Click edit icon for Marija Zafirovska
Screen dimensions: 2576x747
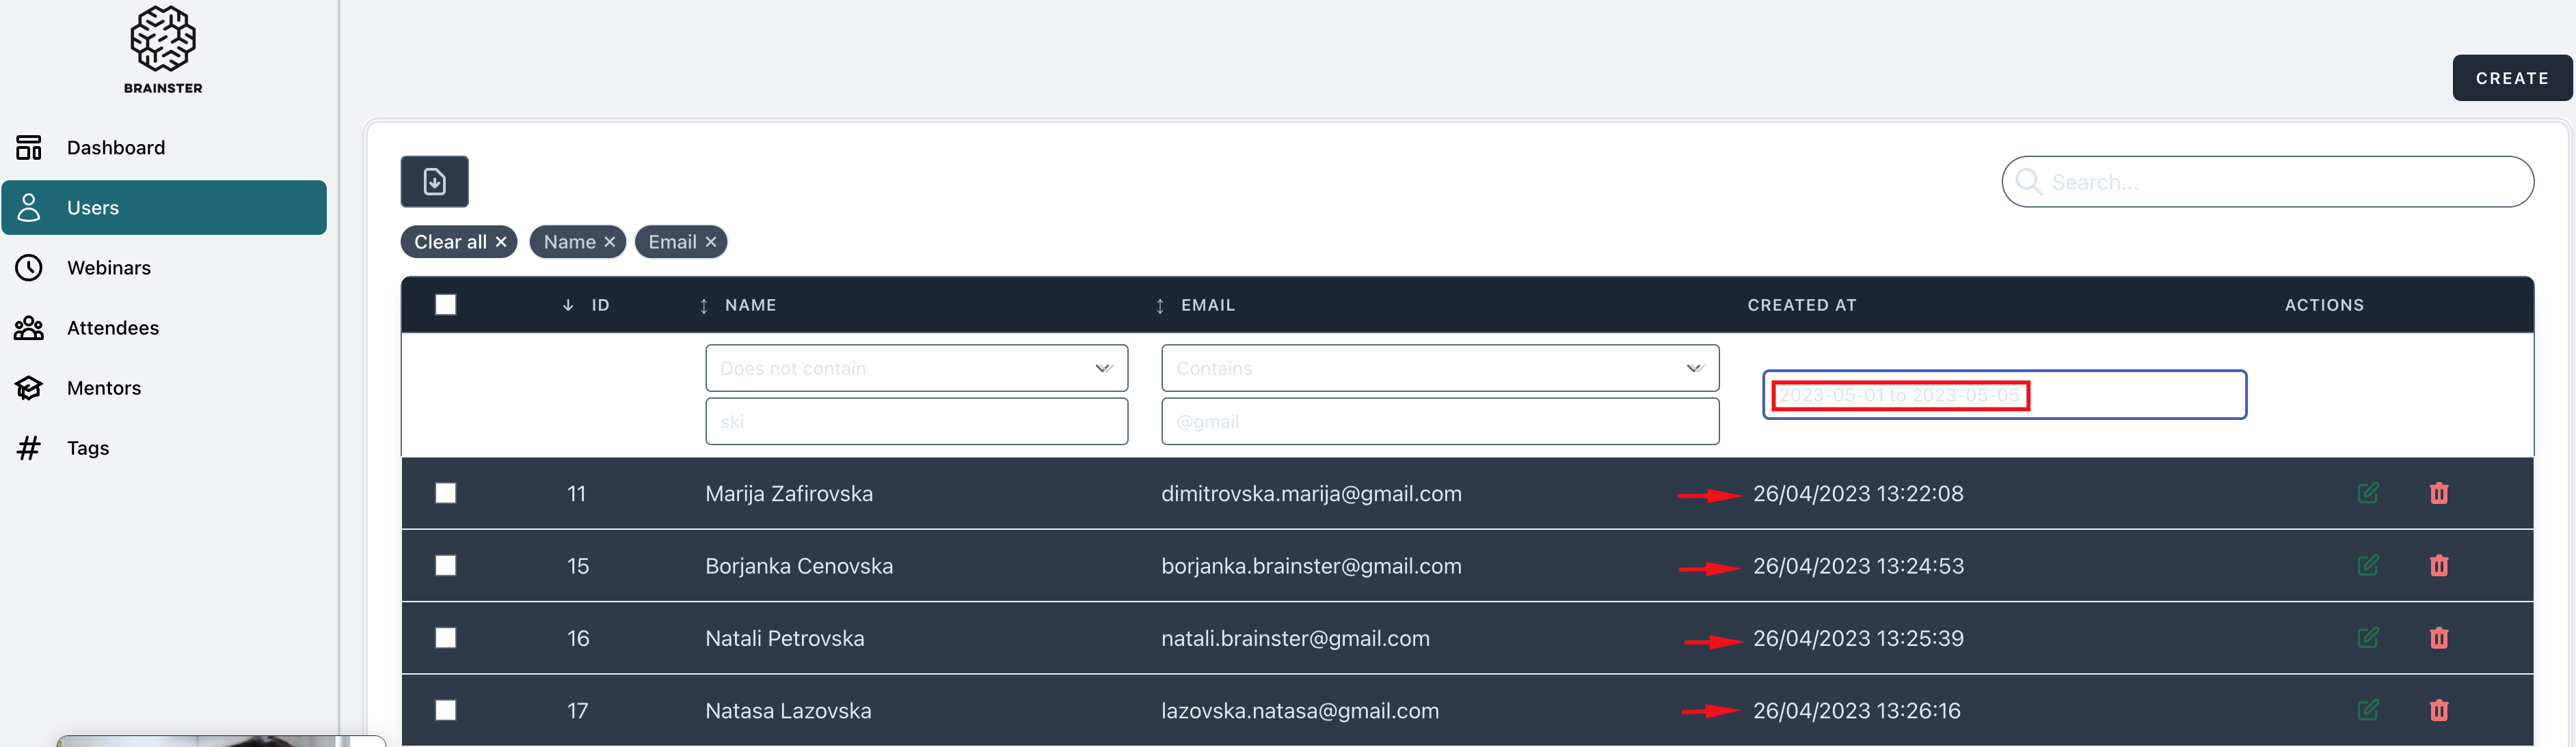pos(2367,494)
